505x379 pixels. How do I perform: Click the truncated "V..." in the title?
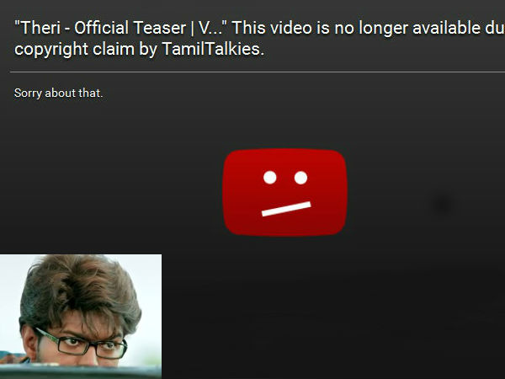[x=211, y=28]
